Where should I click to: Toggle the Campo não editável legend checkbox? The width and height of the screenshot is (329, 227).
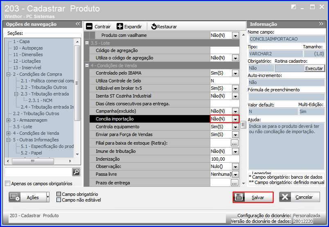59,200
